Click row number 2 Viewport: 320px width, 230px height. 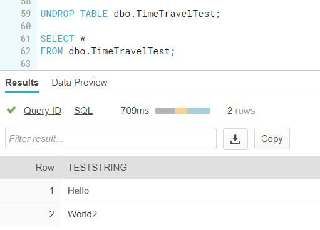51,214
